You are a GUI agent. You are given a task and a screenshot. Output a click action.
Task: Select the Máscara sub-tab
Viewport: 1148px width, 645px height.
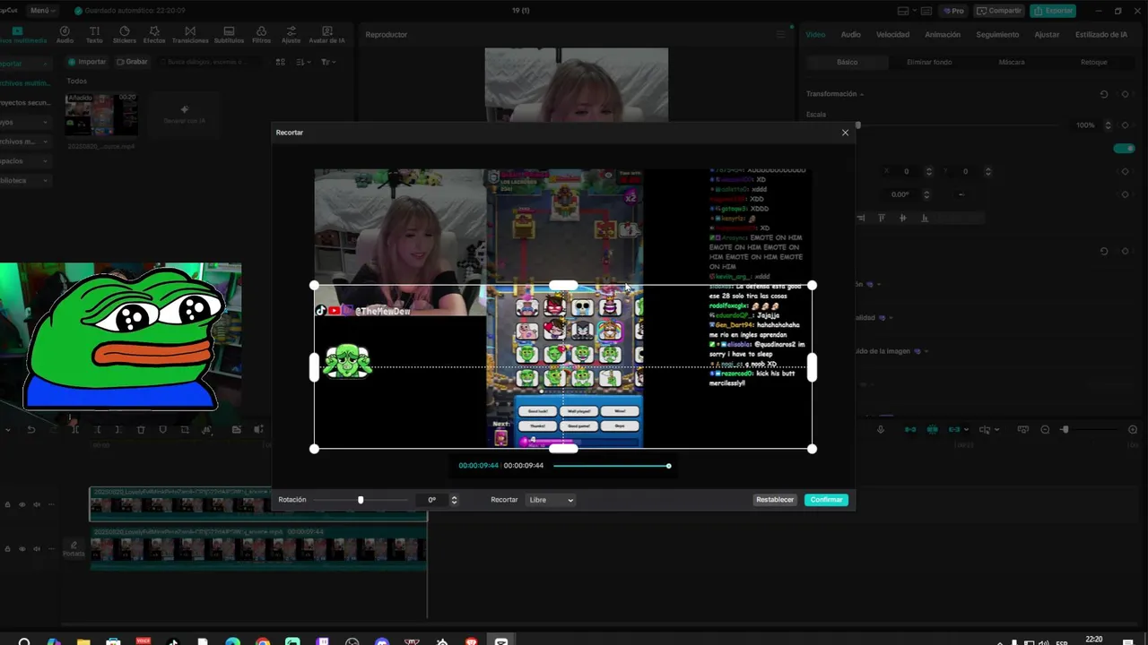(1012, 63)
